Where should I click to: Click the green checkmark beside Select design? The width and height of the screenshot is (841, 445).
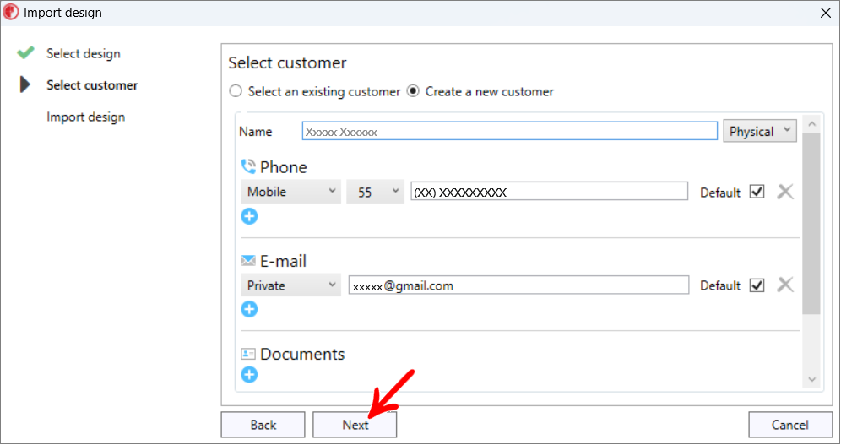(x=25, y=52)
